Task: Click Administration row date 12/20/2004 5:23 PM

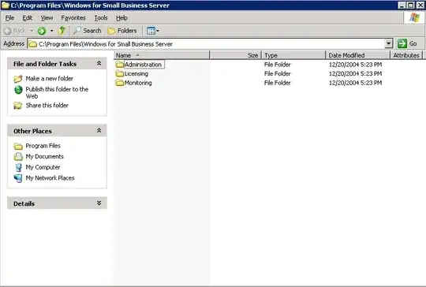Action: click(355, 65)
